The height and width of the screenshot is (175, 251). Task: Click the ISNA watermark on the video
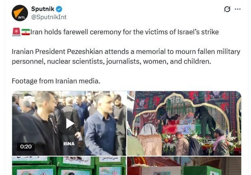69,144
